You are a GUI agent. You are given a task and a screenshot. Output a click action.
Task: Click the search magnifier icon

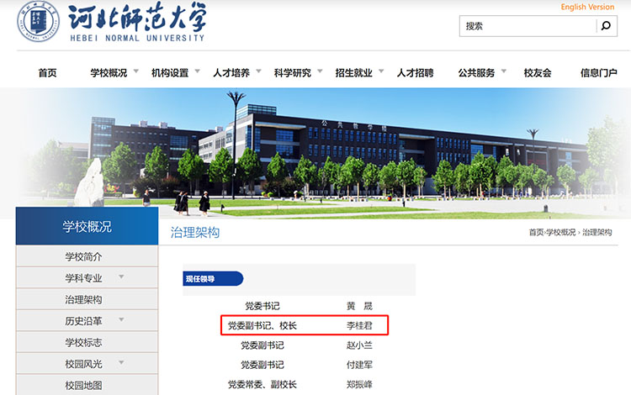606,26
